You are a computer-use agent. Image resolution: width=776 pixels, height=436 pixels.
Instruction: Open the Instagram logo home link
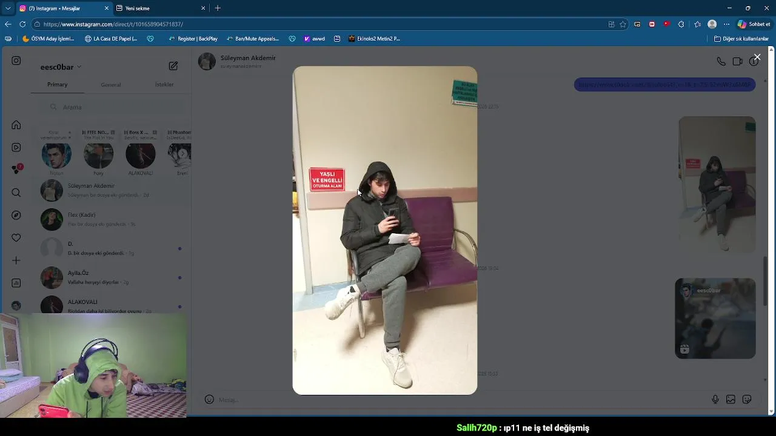tap(16, 61)
